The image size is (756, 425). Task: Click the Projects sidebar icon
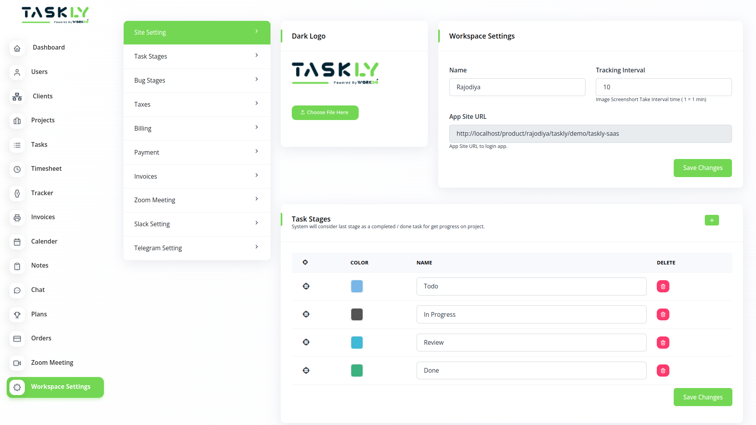click(x=17, y=121)
